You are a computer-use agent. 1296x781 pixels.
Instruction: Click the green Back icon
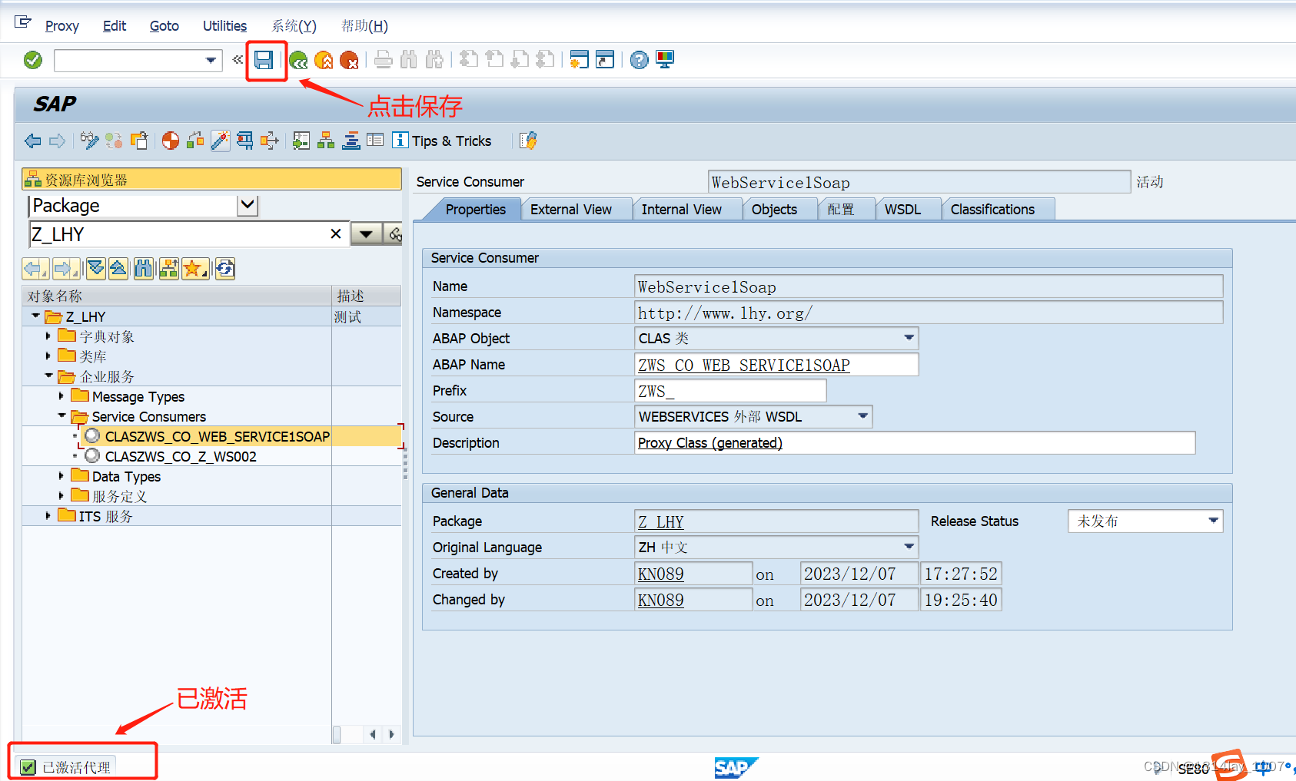(298, 60)
